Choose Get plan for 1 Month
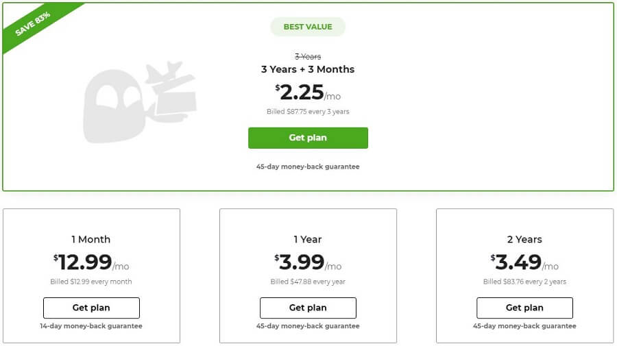Image resolution: width=617 pixels, height=346 pixels. [91, 308]
